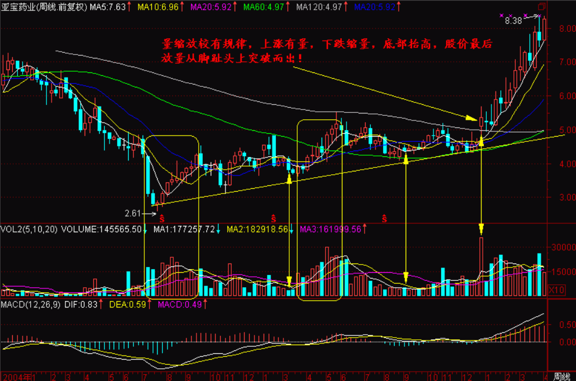Open the 周线 period selector at bottom-right
This screenshot has width=576, height=381.
point(562,376)
